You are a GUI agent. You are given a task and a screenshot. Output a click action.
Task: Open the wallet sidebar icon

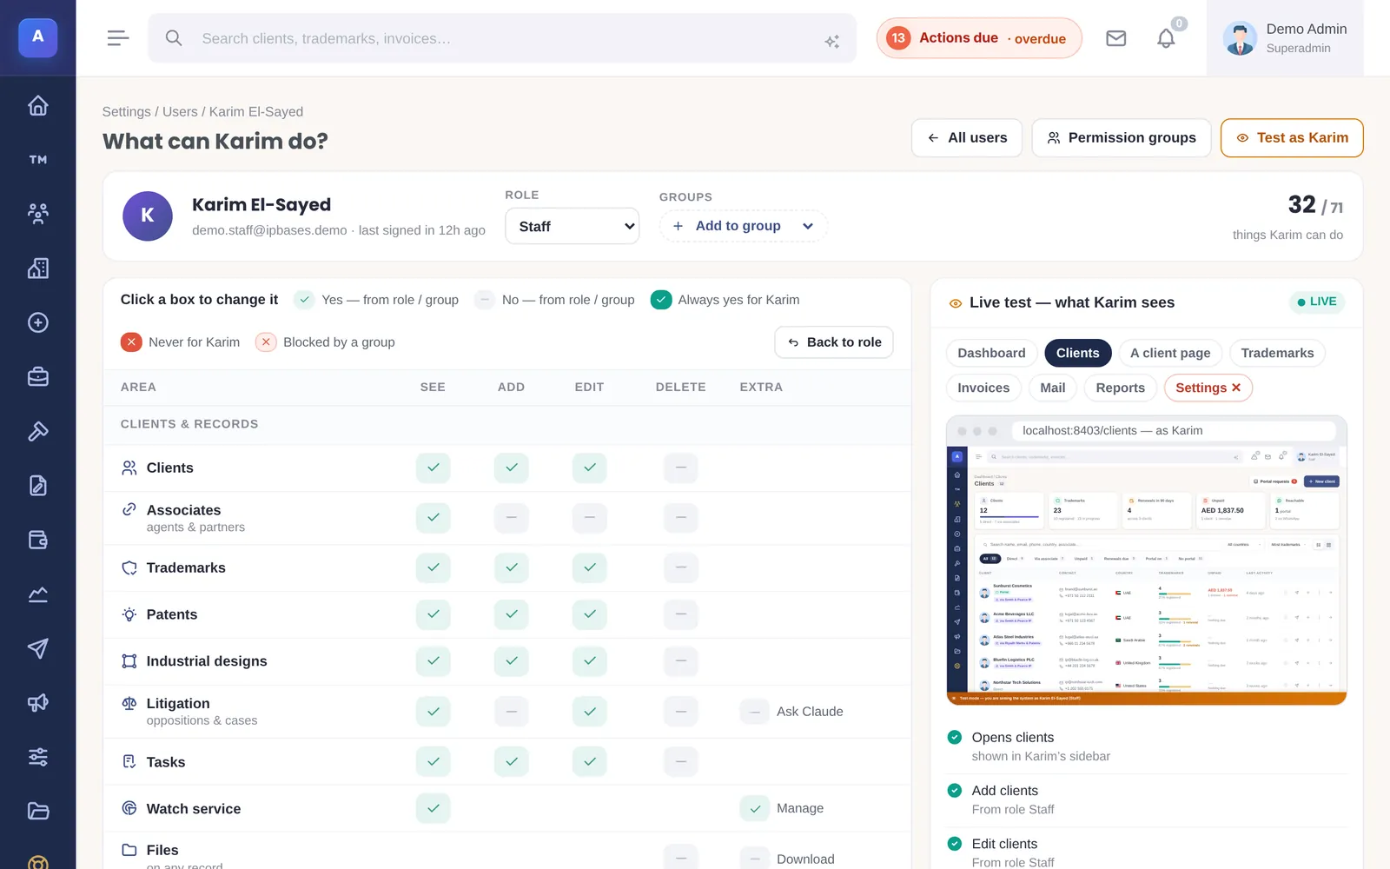(x=37, y=540)
